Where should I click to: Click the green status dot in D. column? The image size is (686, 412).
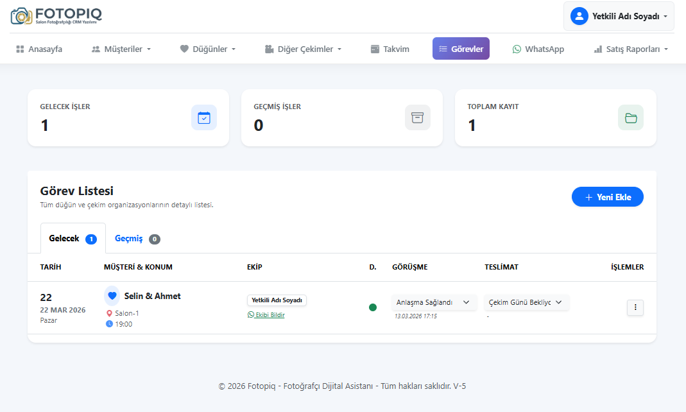tap(373, 307)
